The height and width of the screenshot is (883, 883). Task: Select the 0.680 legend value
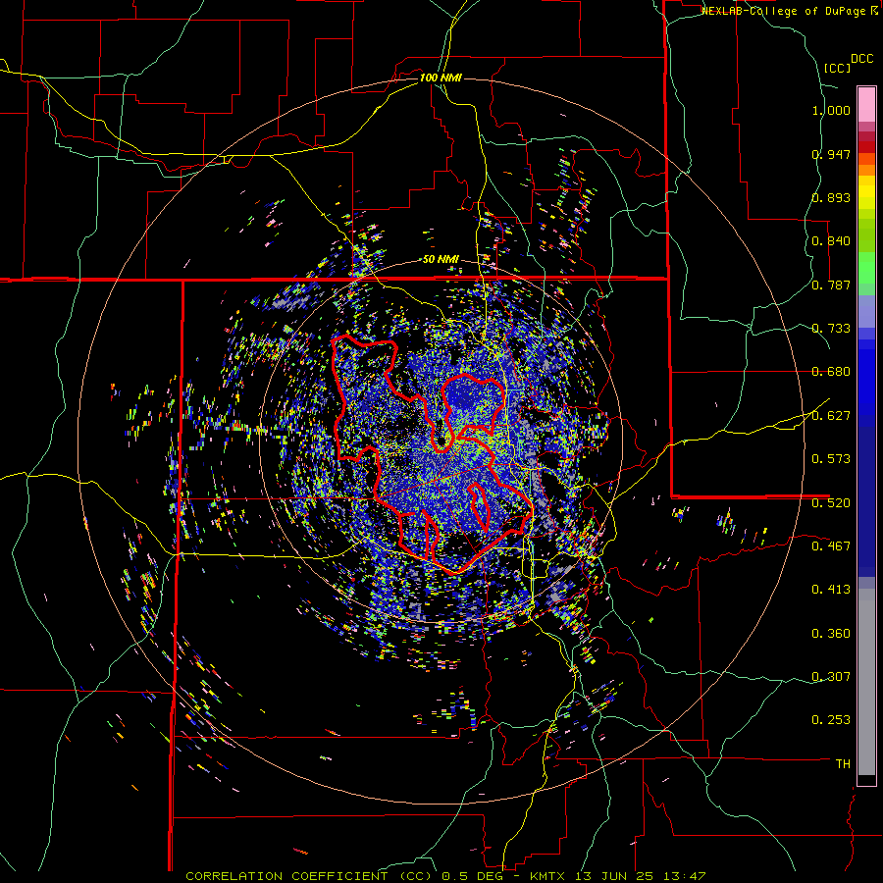coord(831,372)
